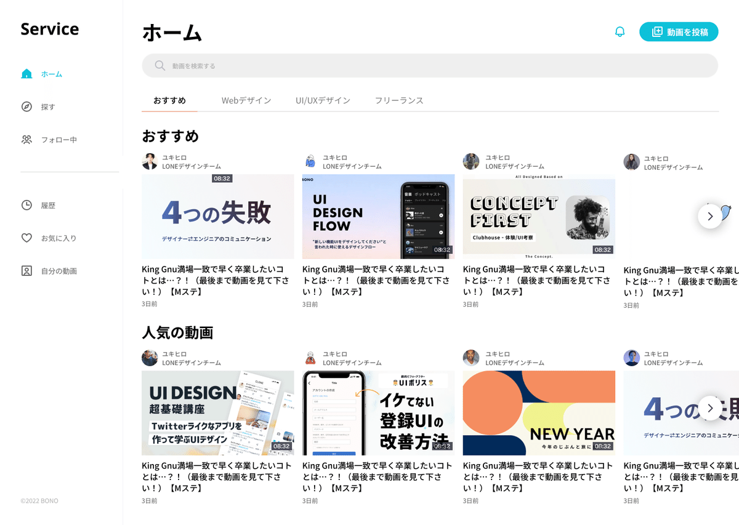
Task: Click the my videos portrait icon
Action: (26, 271)
